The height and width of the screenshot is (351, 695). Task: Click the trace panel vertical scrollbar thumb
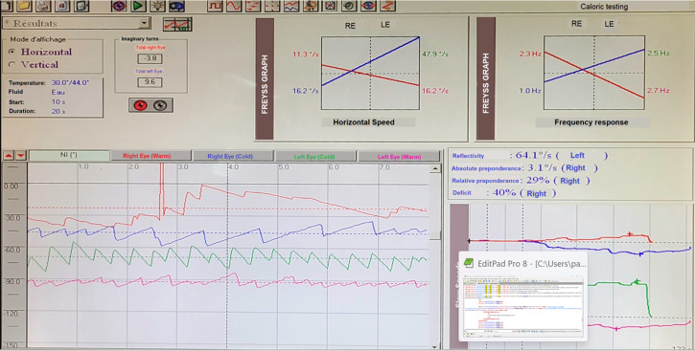(436, 235)
